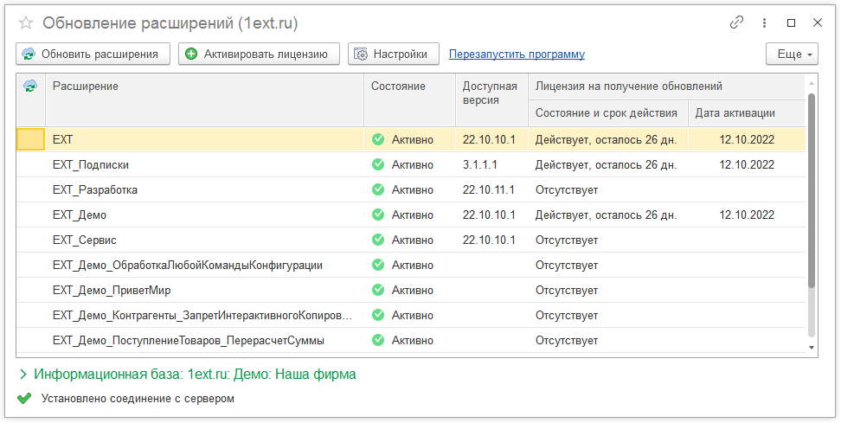841x423 pixels.
Task: Click green active checkmark for EXT row
Action: (378, 139)
